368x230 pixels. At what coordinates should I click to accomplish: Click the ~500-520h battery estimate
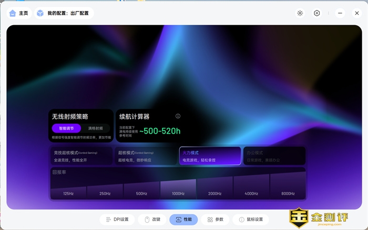(160, 131)
